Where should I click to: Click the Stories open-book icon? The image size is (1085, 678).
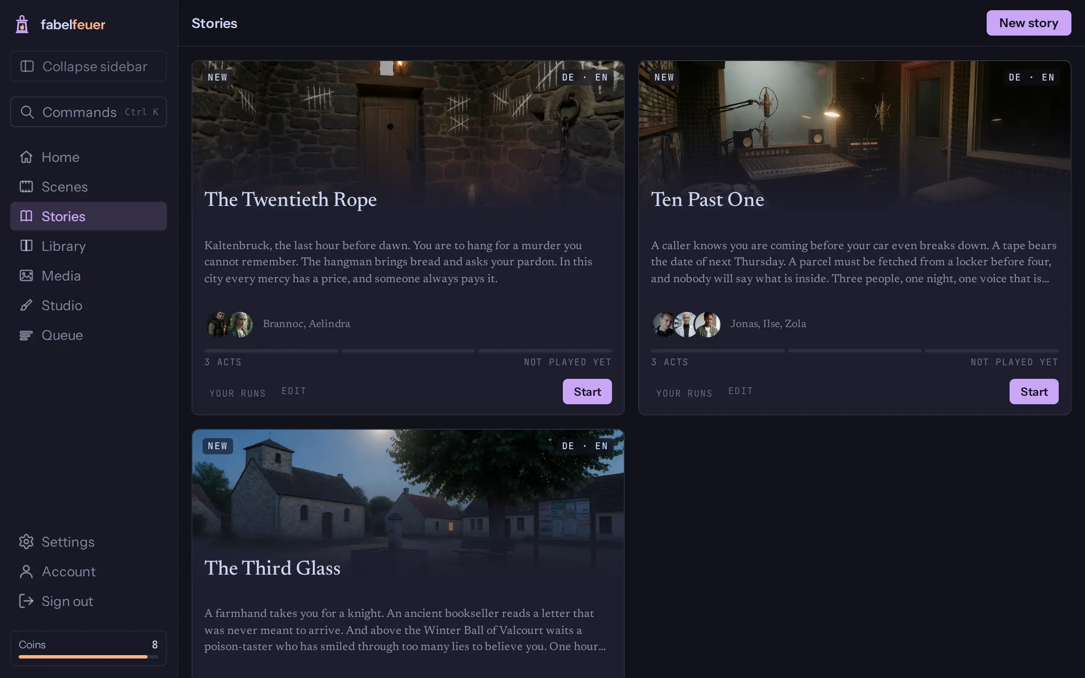tap(26, 216)
